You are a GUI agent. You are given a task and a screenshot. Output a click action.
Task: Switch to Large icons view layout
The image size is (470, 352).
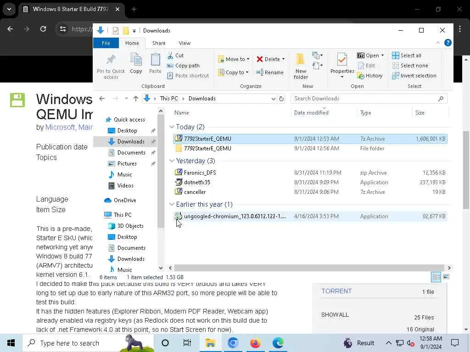pos(446,277)
